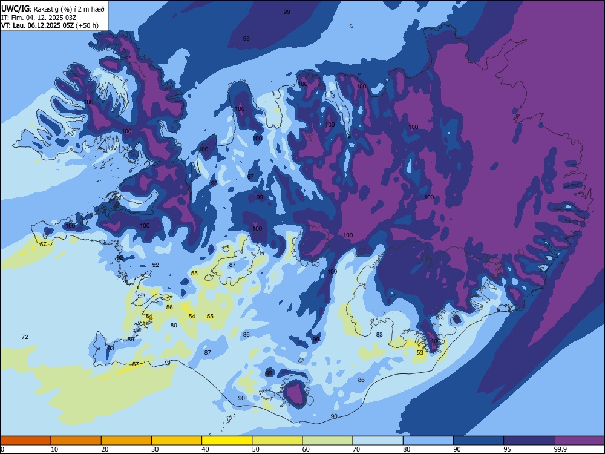This screenshot has height=454, width=605.
Task: Click the 'IT: Fim. 04. 12. 2025 03Z' line
Action: click(x=39, y=18)
